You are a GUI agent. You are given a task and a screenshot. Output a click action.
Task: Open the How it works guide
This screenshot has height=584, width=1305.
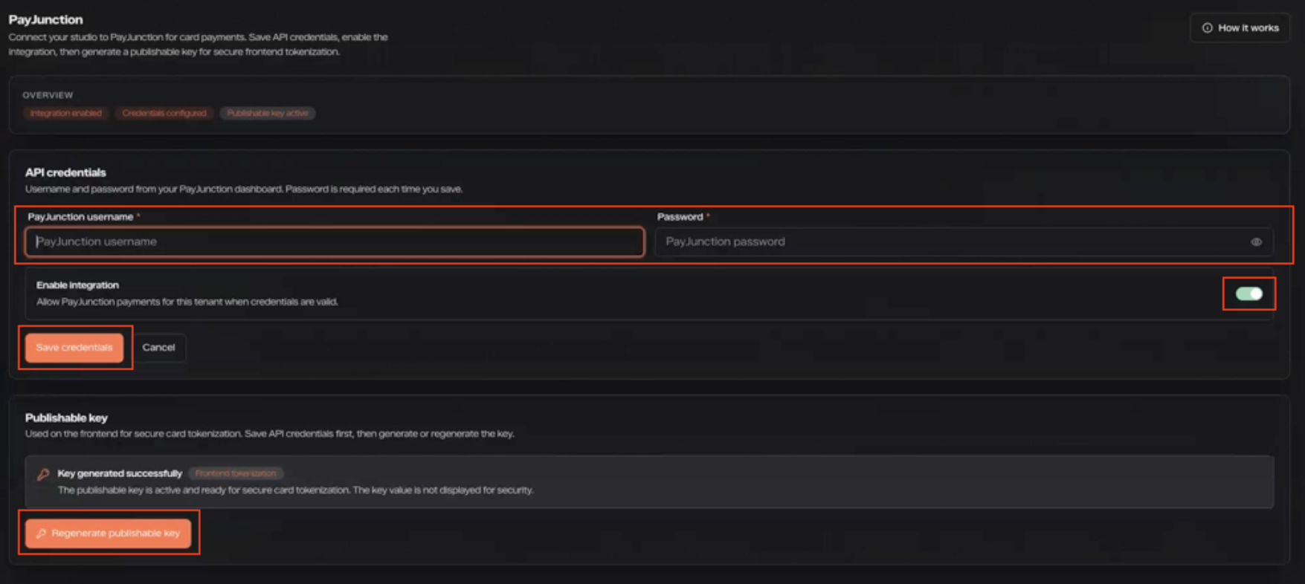click(x=1240, y=28)
